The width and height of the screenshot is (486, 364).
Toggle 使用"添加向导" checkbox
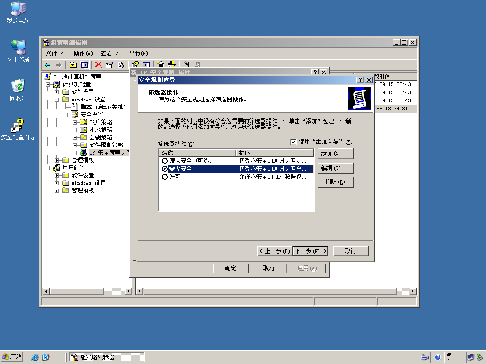(293, 142)
